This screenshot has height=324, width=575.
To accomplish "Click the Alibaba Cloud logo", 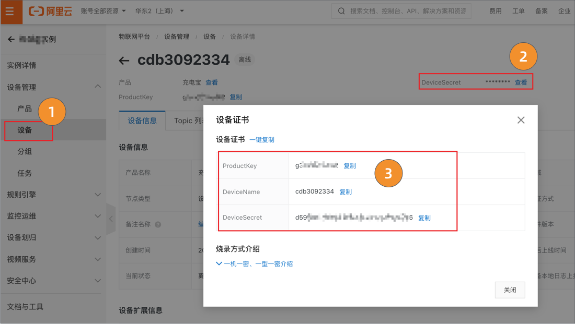I will tap(50, 11).
